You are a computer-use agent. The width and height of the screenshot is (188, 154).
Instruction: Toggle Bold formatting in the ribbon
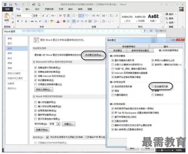pos(18,21)
